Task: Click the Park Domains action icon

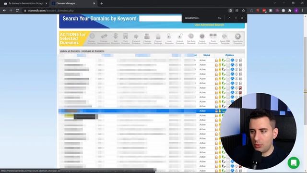Action: 126,38
